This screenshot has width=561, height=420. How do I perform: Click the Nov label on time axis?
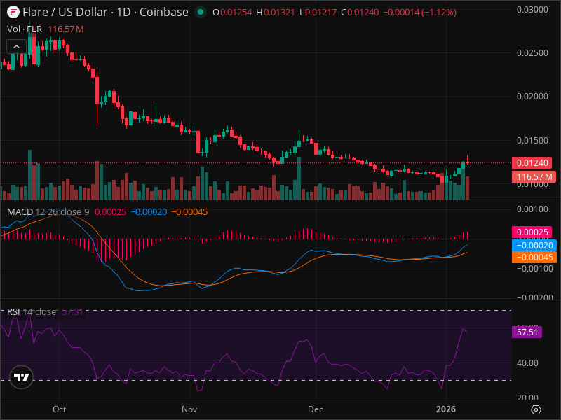tap(189, 409)
